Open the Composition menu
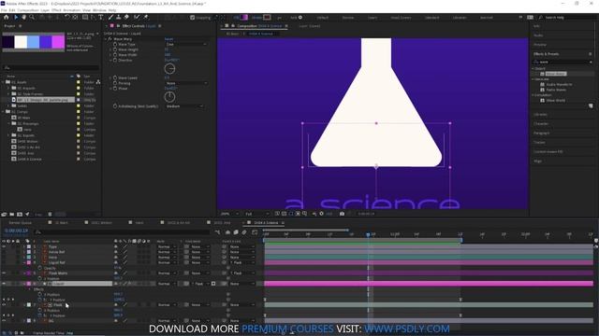 click(28, 10)
